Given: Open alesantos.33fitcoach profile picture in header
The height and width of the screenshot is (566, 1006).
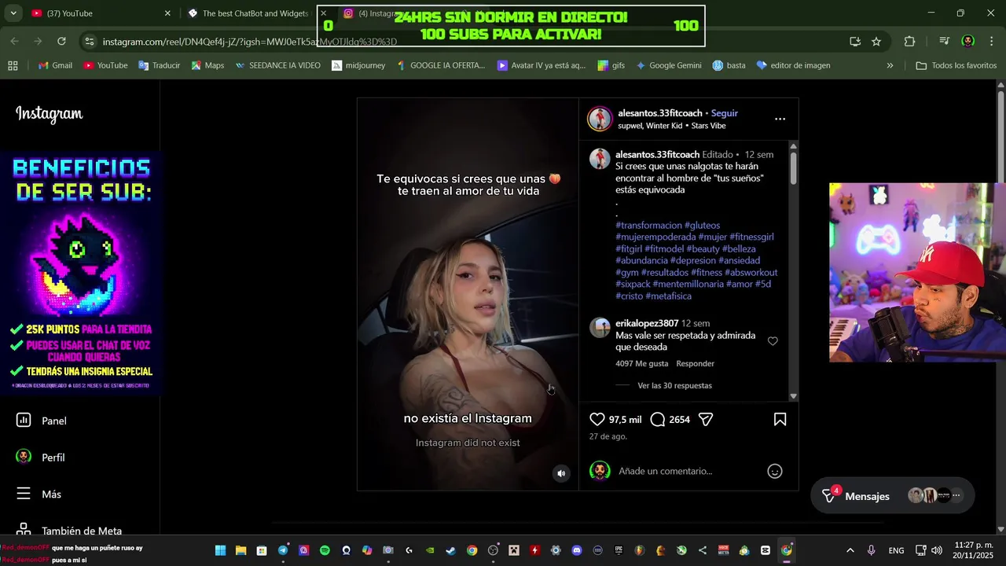Looking at the screenshot, I should [600, 119].
